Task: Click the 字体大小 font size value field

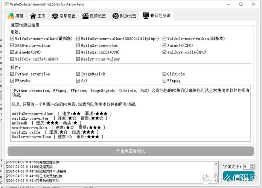Action: click(x=247, y=167)
